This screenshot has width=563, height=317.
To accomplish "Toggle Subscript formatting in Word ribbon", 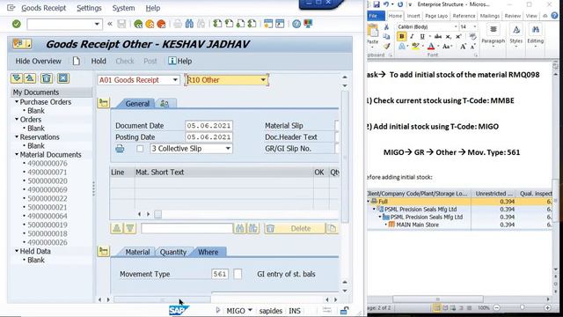I will tap(448, 36).
